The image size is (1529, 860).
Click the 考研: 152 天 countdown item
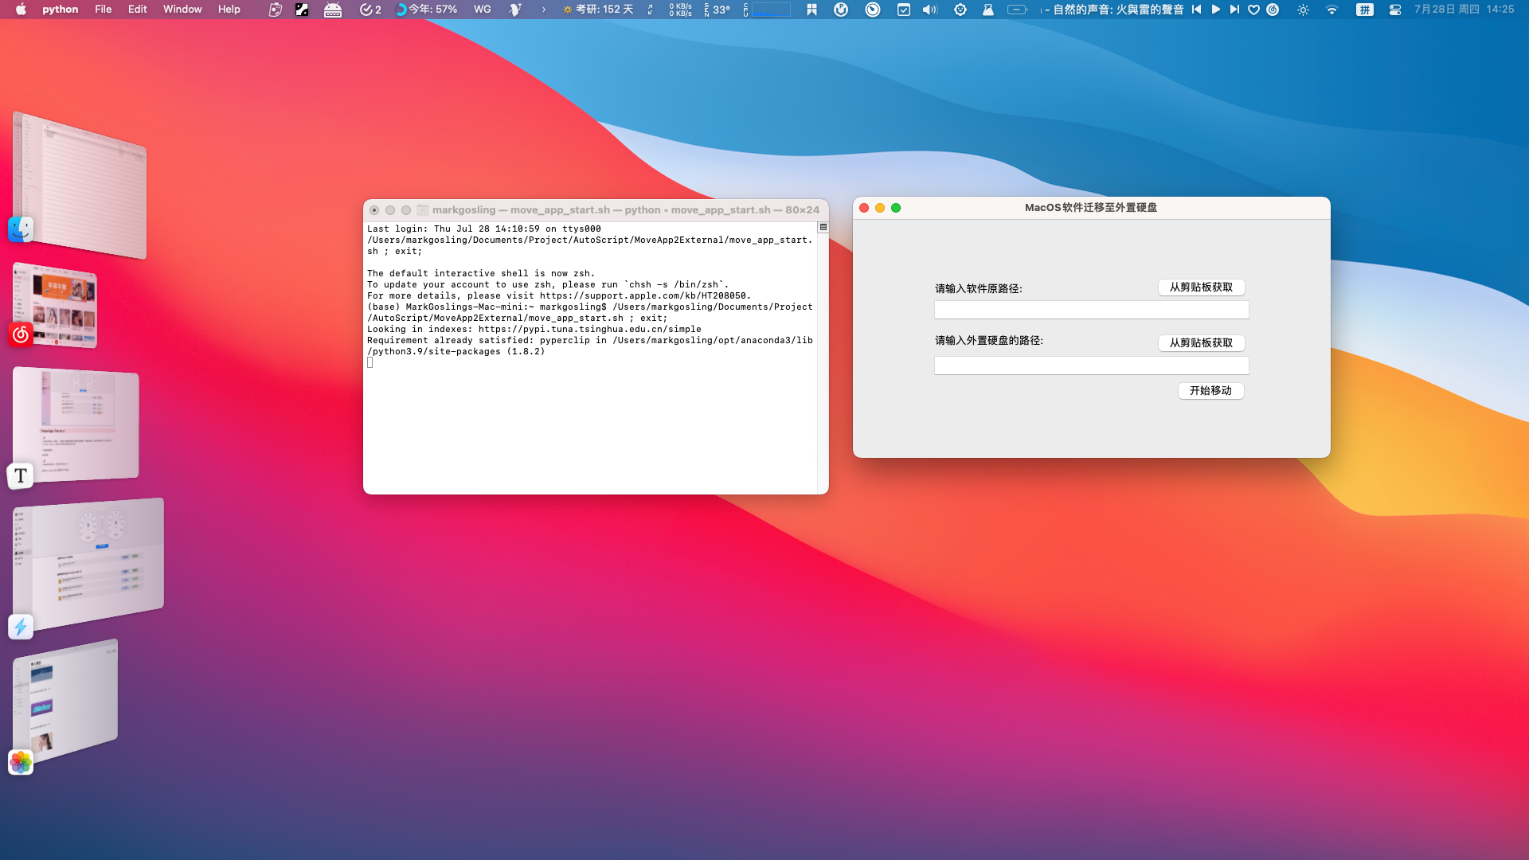click(598, 10)
